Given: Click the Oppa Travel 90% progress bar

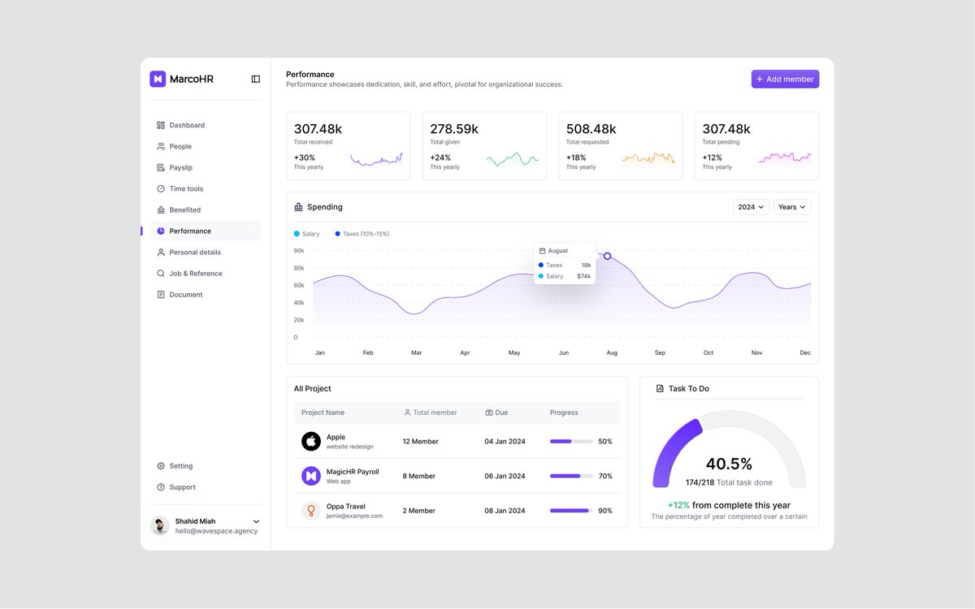Looking at the screenshot, I should coord(571,511).
